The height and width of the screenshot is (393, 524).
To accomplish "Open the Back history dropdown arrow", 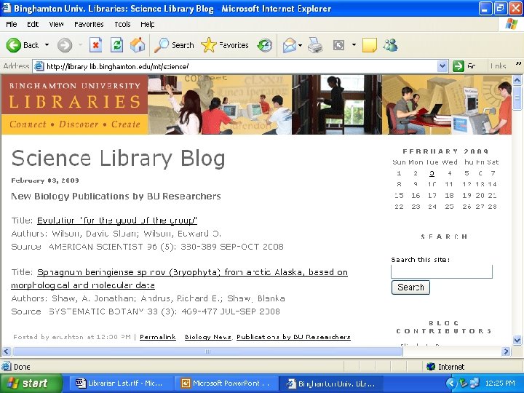I will (x=47, y=45).
